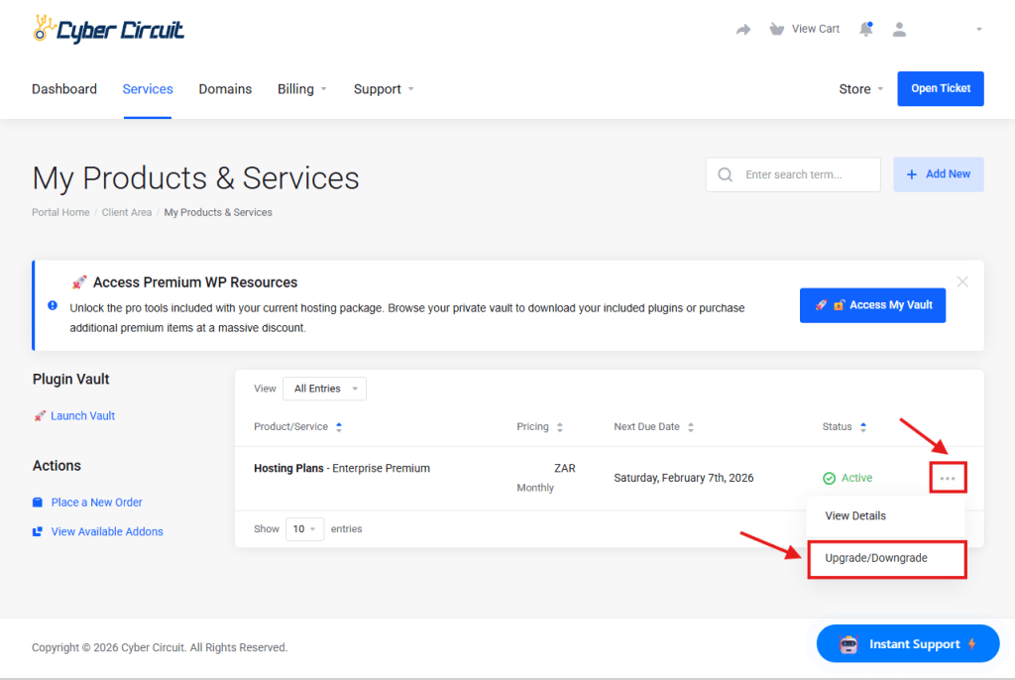
Task: Click the search magnifier icon
Action: 726,174
